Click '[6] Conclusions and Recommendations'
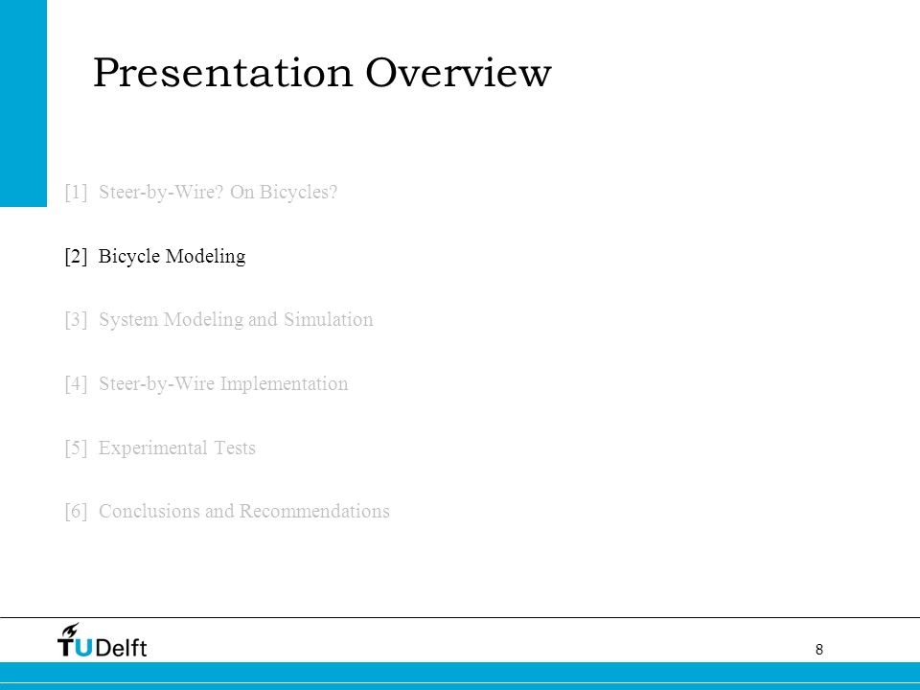 [227, 511]
